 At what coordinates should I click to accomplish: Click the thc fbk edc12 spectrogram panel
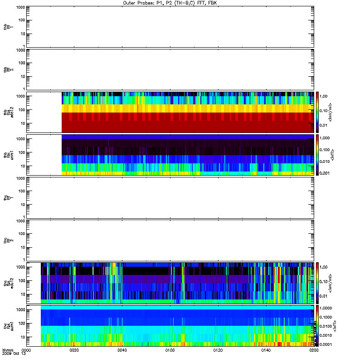click(x=170, y=283)
